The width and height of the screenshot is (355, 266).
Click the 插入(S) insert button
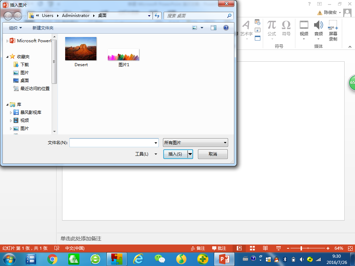175,154
